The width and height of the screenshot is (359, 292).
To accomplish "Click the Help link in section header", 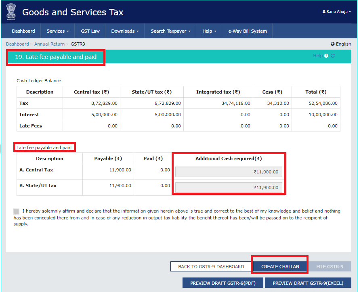I will [317, 56].
